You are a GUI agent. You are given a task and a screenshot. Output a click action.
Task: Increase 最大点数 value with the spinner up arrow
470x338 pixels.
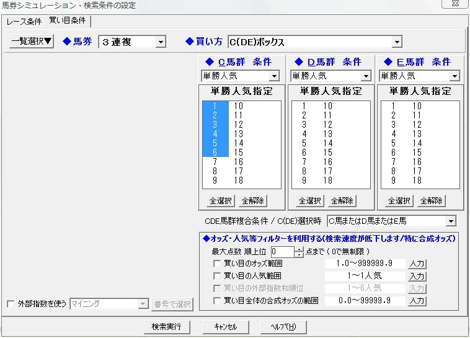coord(299,249)
